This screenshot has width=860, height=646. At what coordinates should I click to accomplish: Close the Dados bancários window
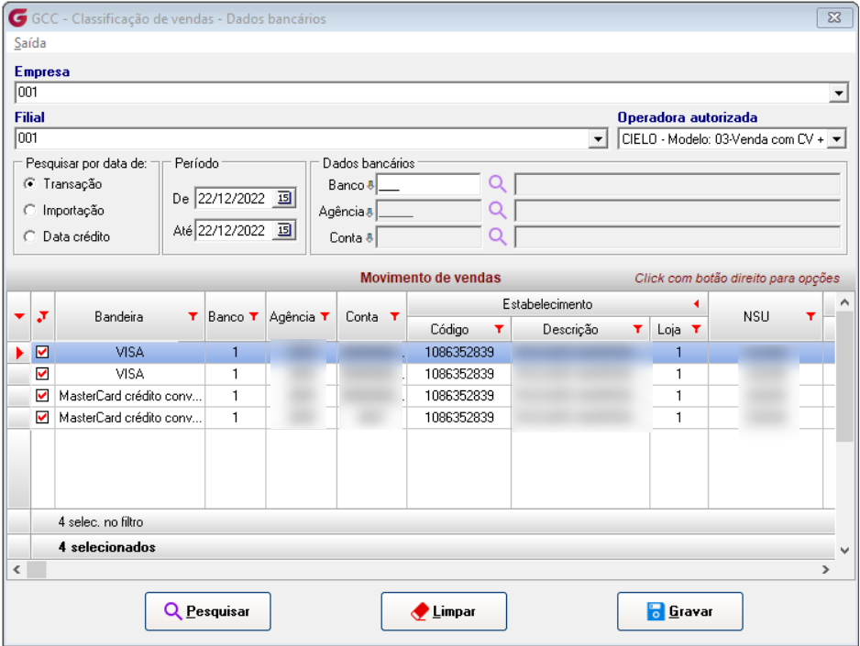click(834, 17)
